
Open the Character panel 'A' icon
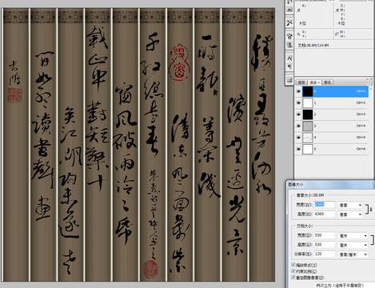pyautogui.click(x=289, y=58)
